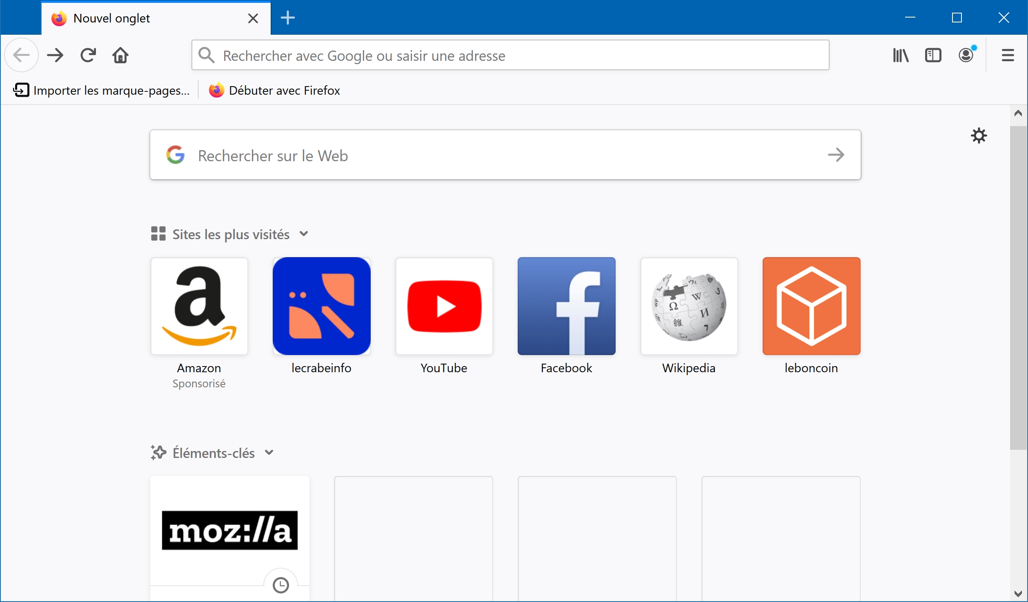Viewport: 1028px width, 602px height.
Task: Click the Sites les plus visités heading
Action: [x=231, y=234]
